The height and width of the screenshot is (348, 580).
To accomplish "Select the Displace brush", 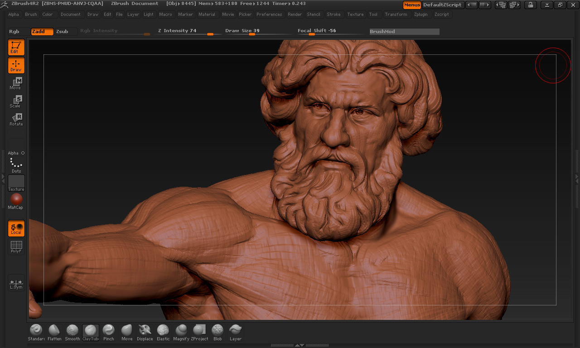I will 145,333.
